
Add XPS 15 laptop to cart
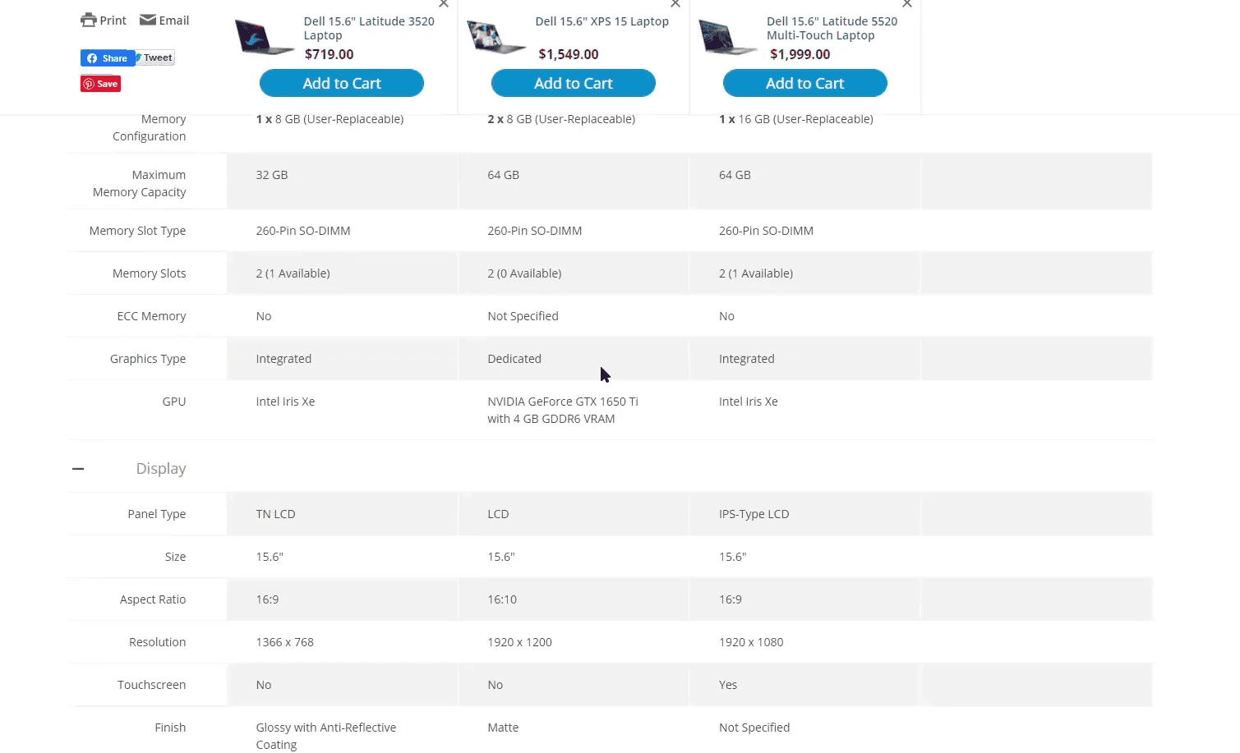pos(574,83)
